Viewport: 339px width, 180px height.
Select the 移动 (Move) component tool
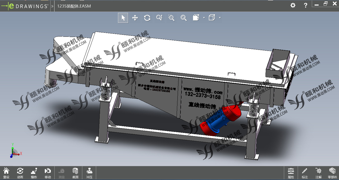tap(48, 173)
